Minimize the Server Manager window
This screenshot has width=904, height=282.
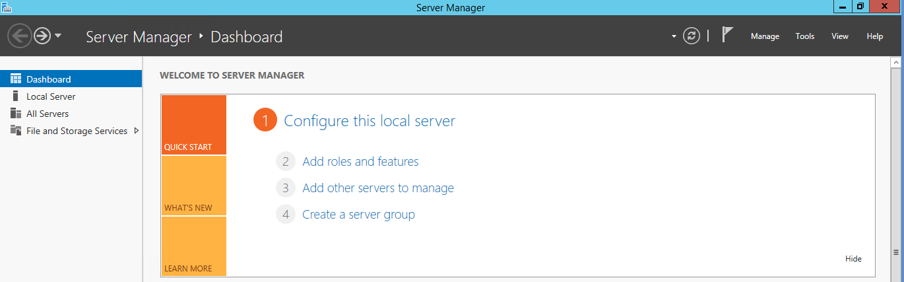pos(843,7)
